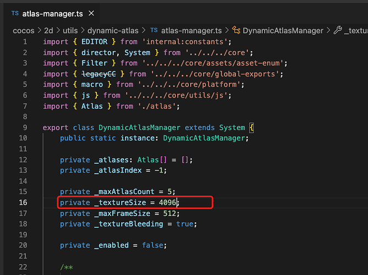The width and height of the screenshot is (368, 275).
Task: Click the wrench property icon in breadcrumbs
Action: 338,30
